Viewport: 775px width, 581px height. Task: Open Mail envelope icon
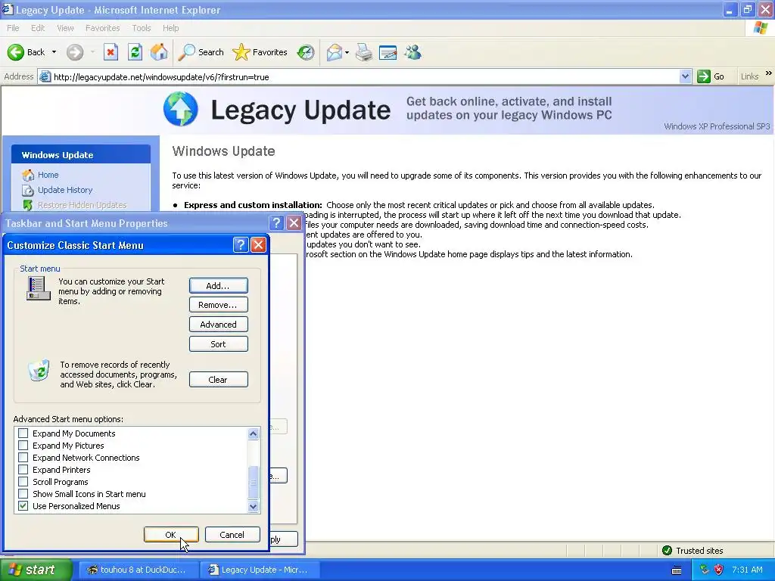334,52
